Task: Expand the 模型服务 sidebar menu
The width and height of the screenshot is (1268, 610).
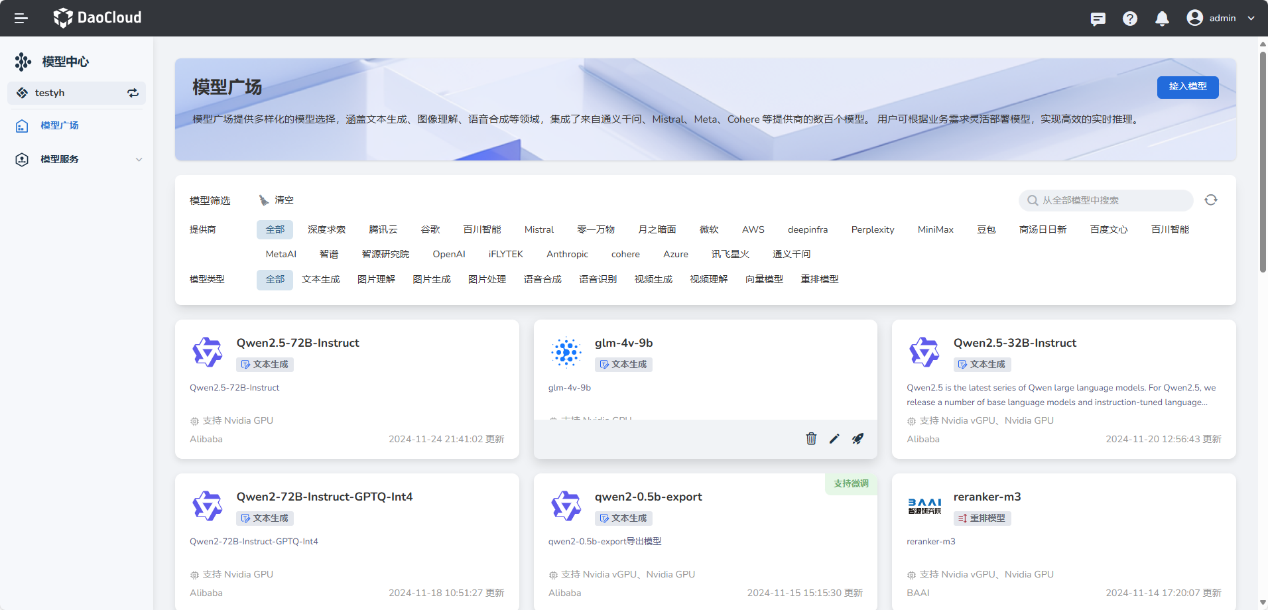Action: click(x=77, y=159)
